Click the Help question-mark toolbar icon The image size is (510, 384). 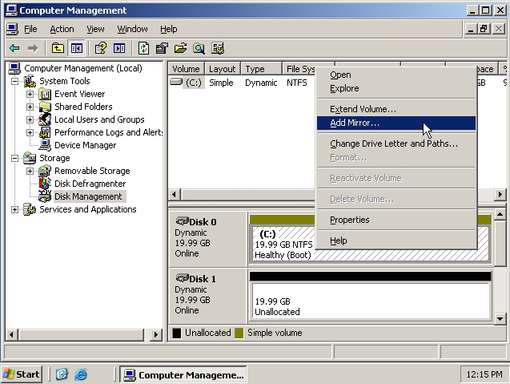click(x=101, y=49)
